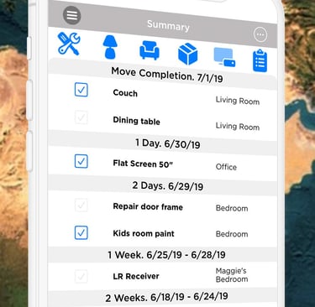The height and width of the screenshot is (307, 315).
Task: Click the 2 Weeks 6/18/19 - 6/24/19 header
Action: [x=166, y=297]
